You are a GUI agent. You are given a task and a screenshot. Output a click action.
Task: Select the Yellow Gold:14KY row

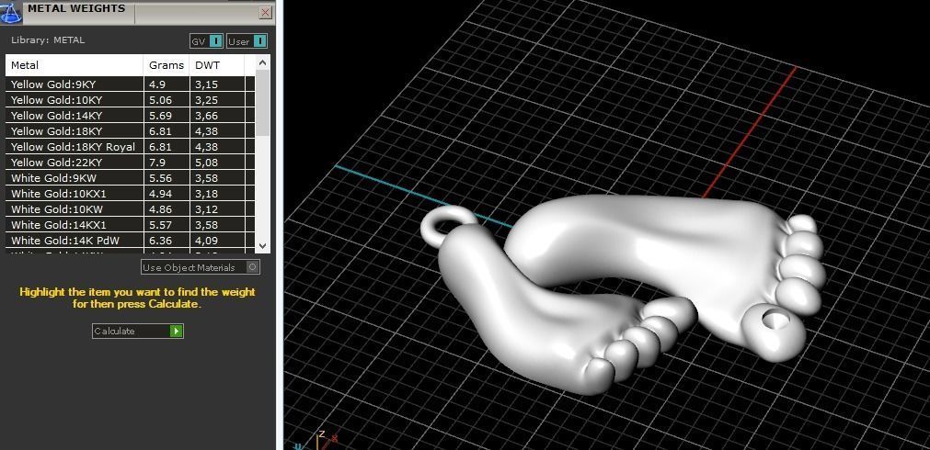[130, 116]
